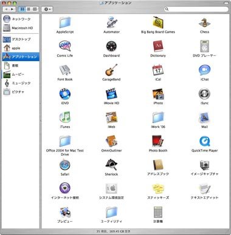231x235 pixels.
Task: Open the iTunes music note icon
Action: 65,117
